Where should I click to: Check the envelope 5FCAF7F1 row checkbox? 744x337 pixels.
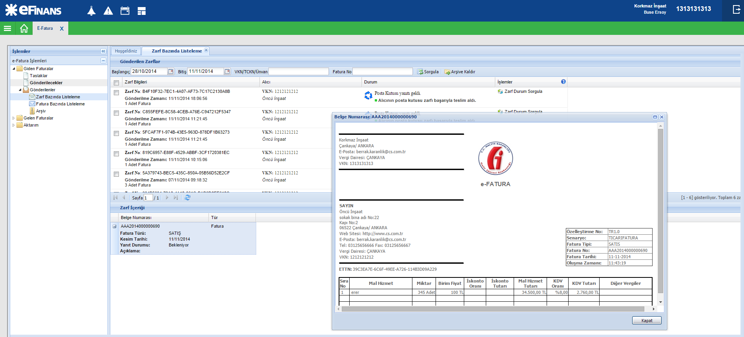point(116,134)
